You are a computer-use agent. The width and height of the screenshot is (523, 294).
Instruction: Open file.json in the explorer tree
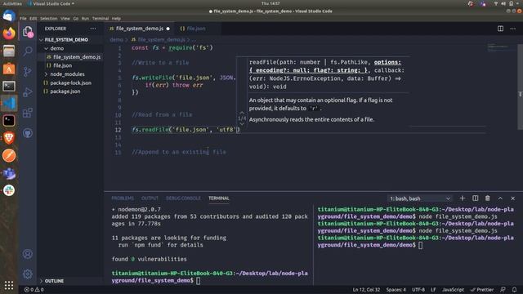(63, 65)
